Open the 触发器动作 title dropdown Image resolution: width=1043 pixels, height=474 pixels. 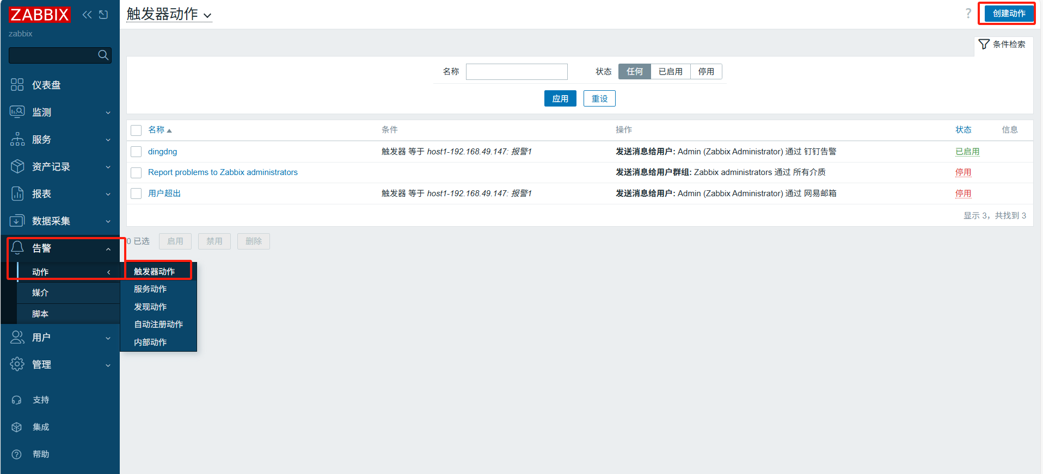click(169, 14)
